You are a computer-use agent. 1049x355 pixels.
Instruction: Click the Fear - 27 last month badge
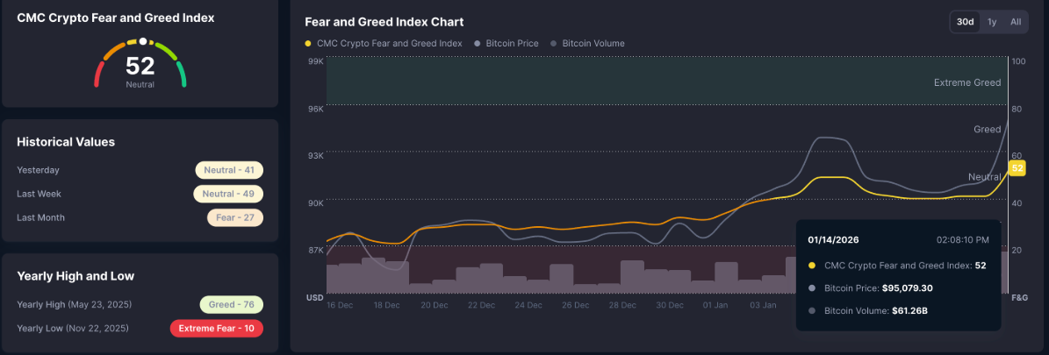[x=234, y=217]
